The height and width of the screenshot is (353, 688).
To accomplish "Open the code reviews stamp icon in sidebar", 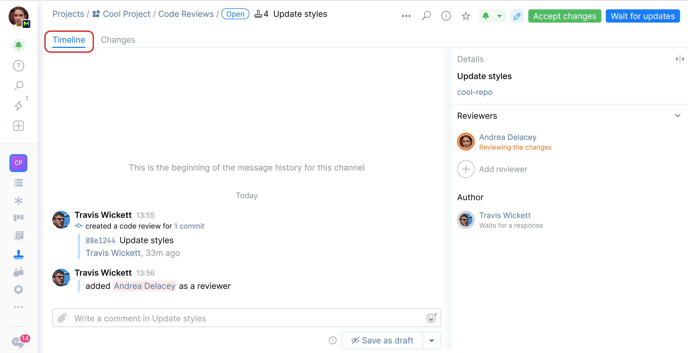I will pos(18,254).
